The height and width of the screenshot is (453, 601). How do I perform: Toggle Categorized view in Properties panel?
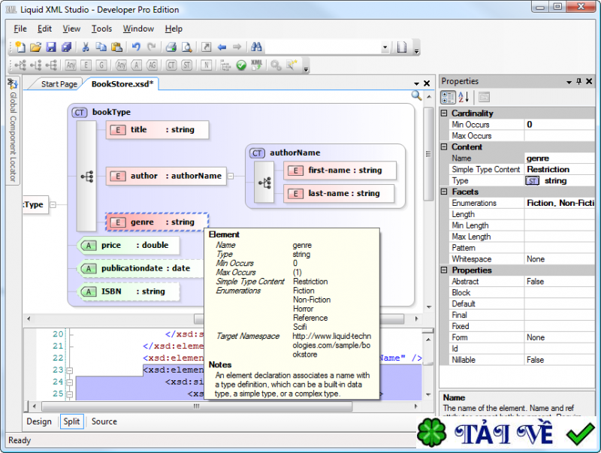point(448,97)
